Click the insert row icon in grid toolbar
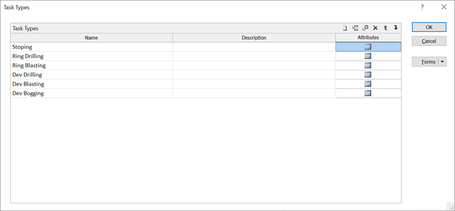Viewport: 455px width, 211px height. [x=355, y=28]
